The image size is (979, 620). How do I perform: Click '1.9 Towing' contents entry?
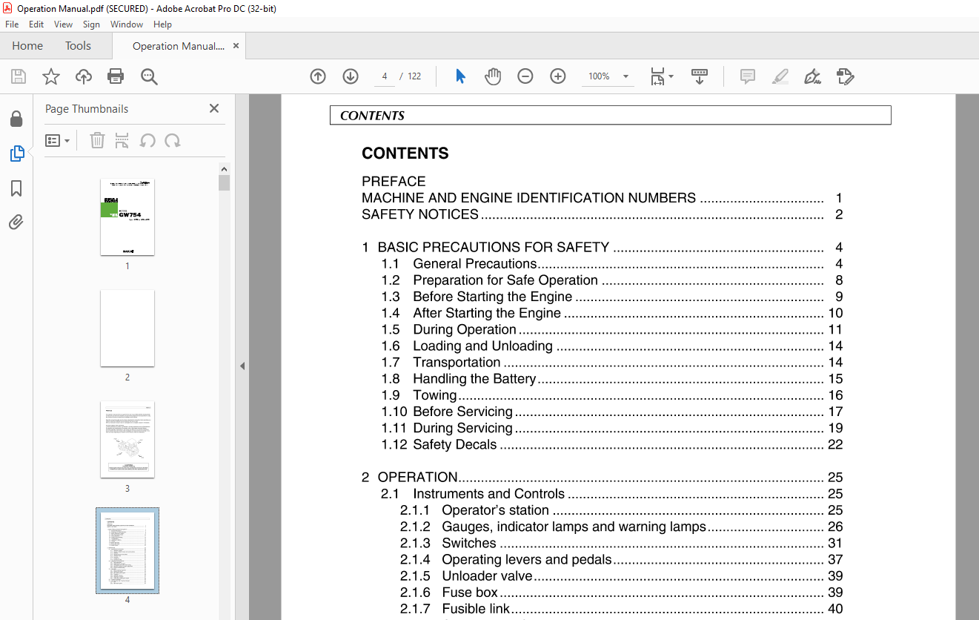tap(612, 395)
